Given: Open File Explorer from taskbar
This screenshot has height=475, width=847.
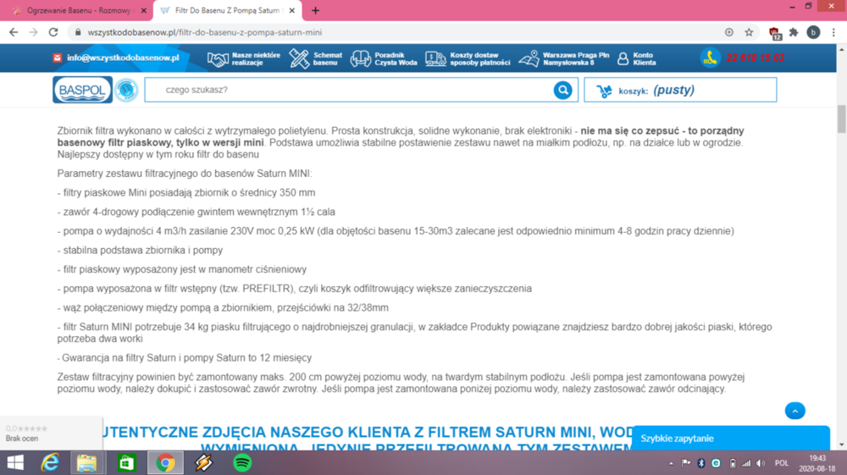Looking at the screenshot, I should (86, 462).
